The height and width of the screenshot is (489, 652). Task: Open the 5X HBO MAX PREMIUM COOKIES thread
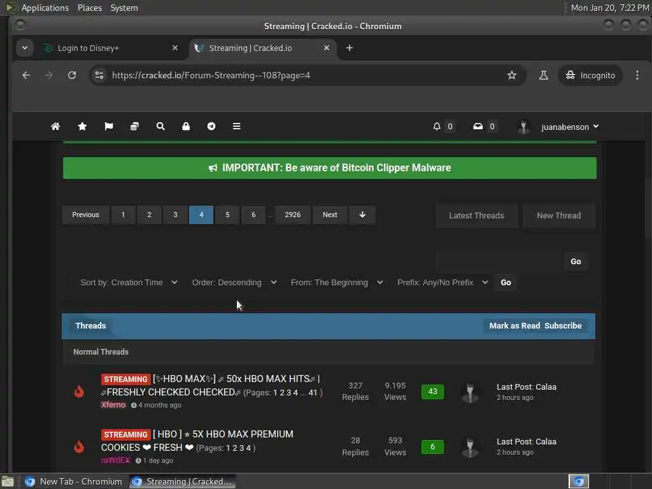point(197,441)
